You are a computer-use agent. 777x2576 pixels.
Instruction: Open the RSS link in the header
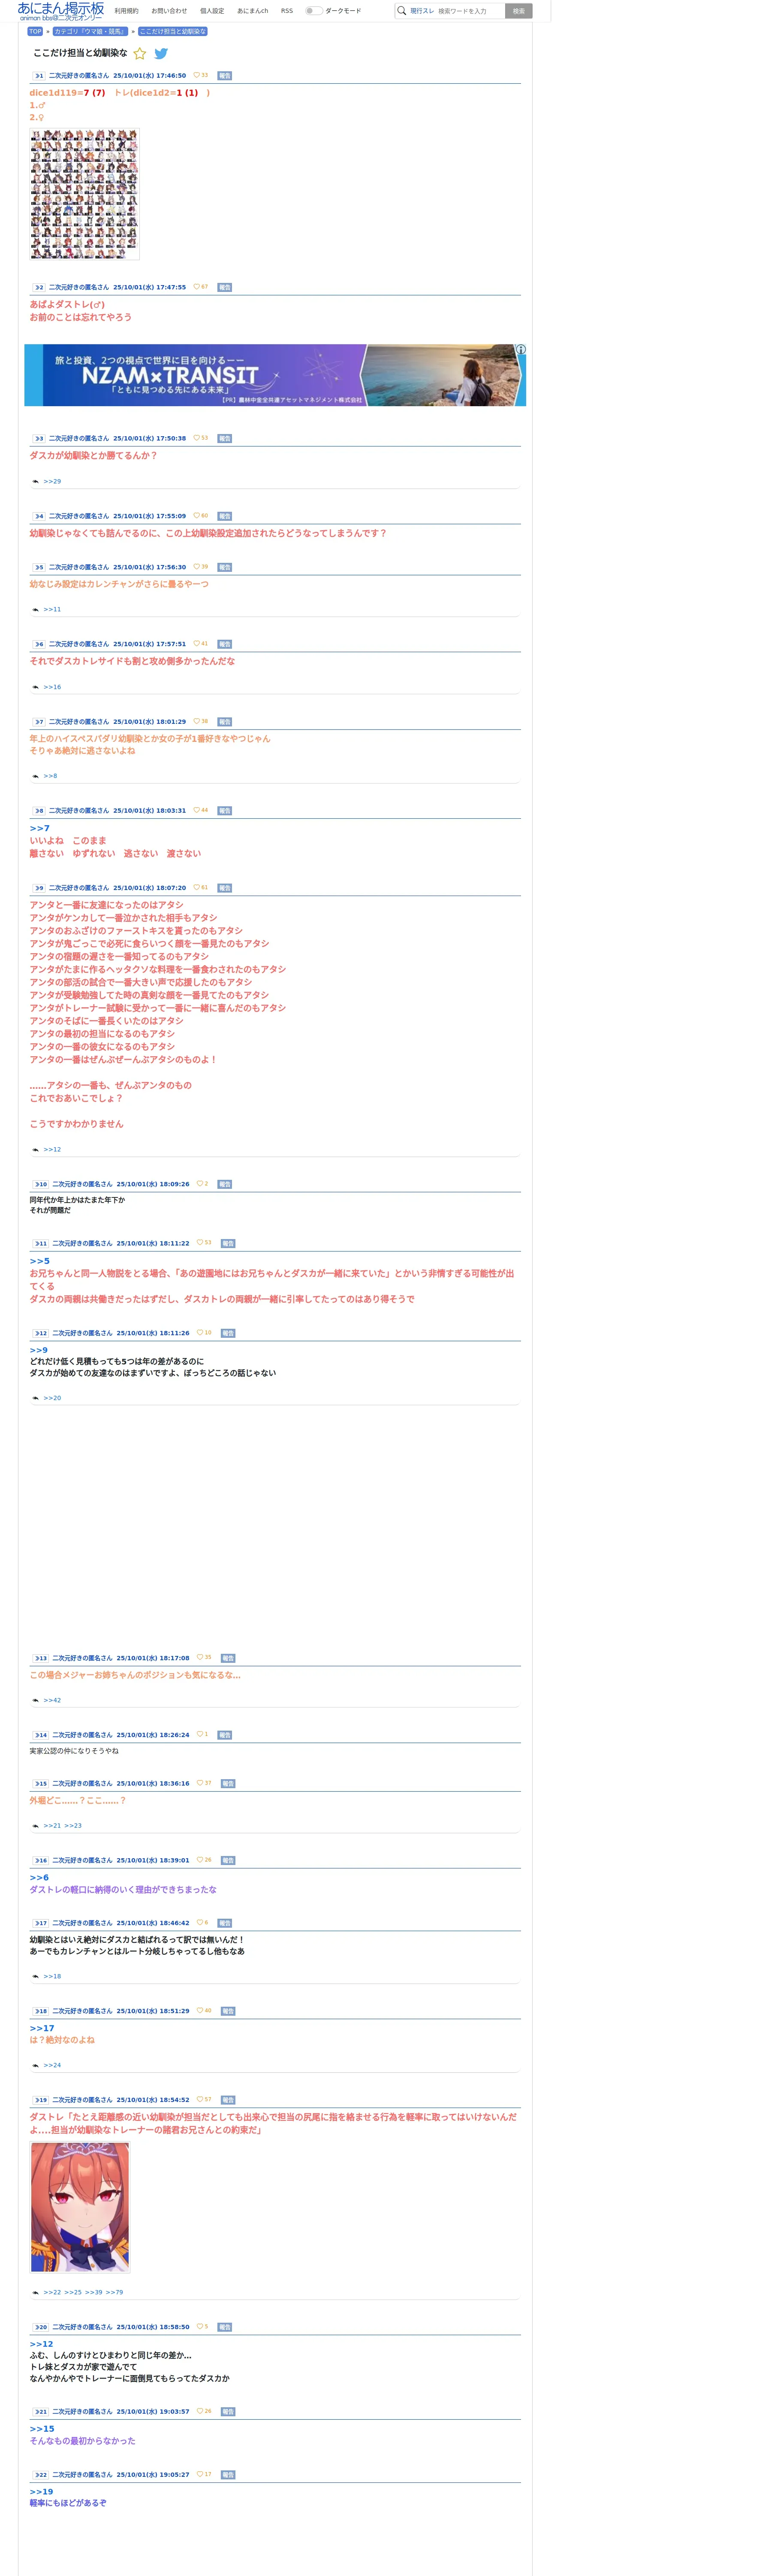(286, 11)
